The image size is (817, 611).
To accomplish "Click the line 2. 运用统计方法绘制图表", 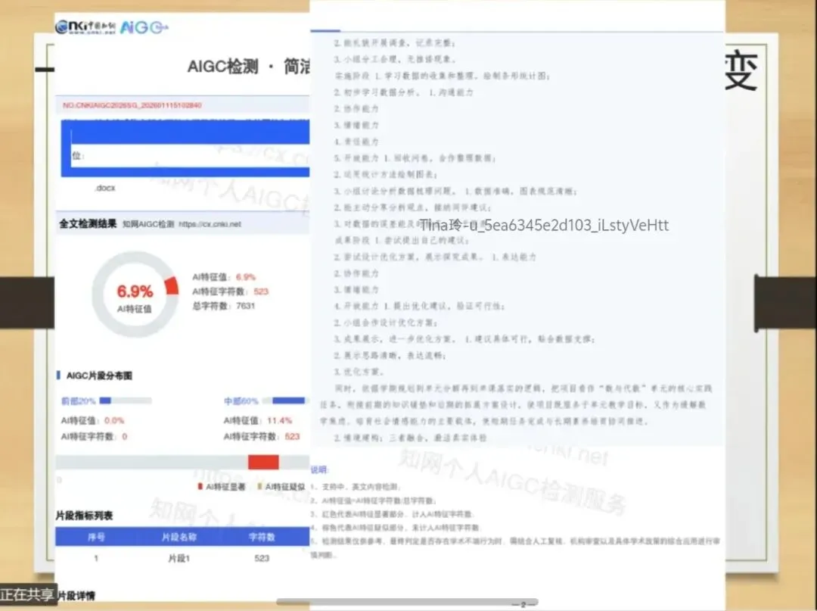I will click(386, 174).
